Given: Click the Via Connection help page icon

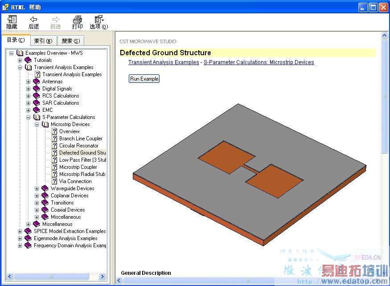Looking at the screenshot, I should [54, 181].
